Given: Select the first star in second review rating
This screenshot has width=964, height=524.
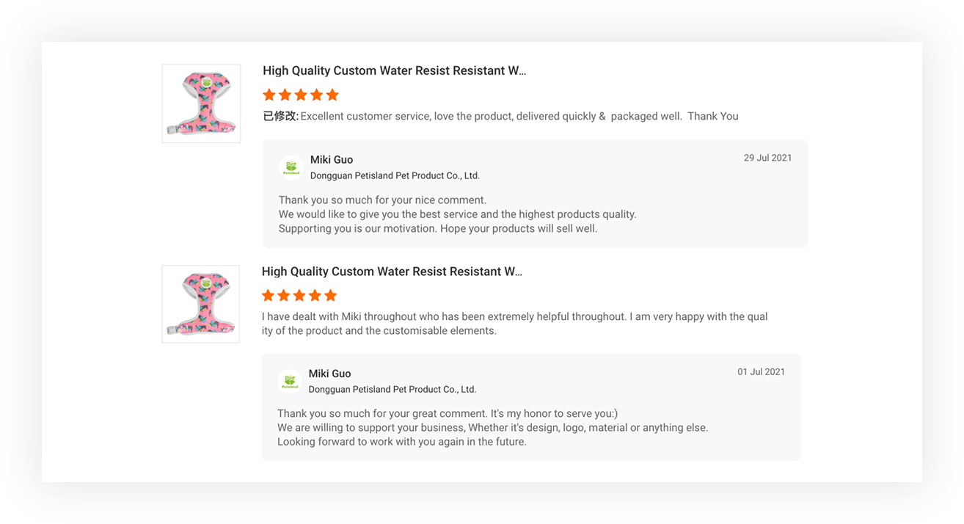Looking at the screenshot, I should [x=268, y=295].
